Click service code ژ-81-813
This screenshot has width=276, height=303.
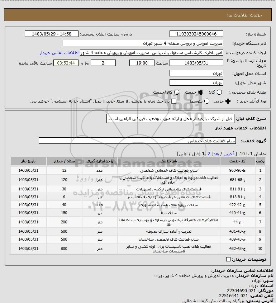tap(237, 197)
